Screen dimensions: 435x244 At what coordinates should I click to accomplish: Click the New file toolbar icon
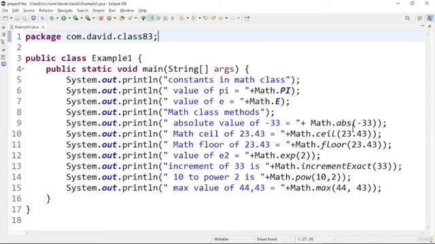click(5, 18)
